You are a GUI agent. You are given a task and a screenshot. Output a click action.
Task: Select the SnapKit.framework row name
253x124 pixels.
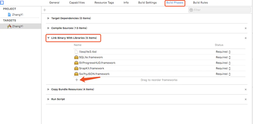(91, 68)
